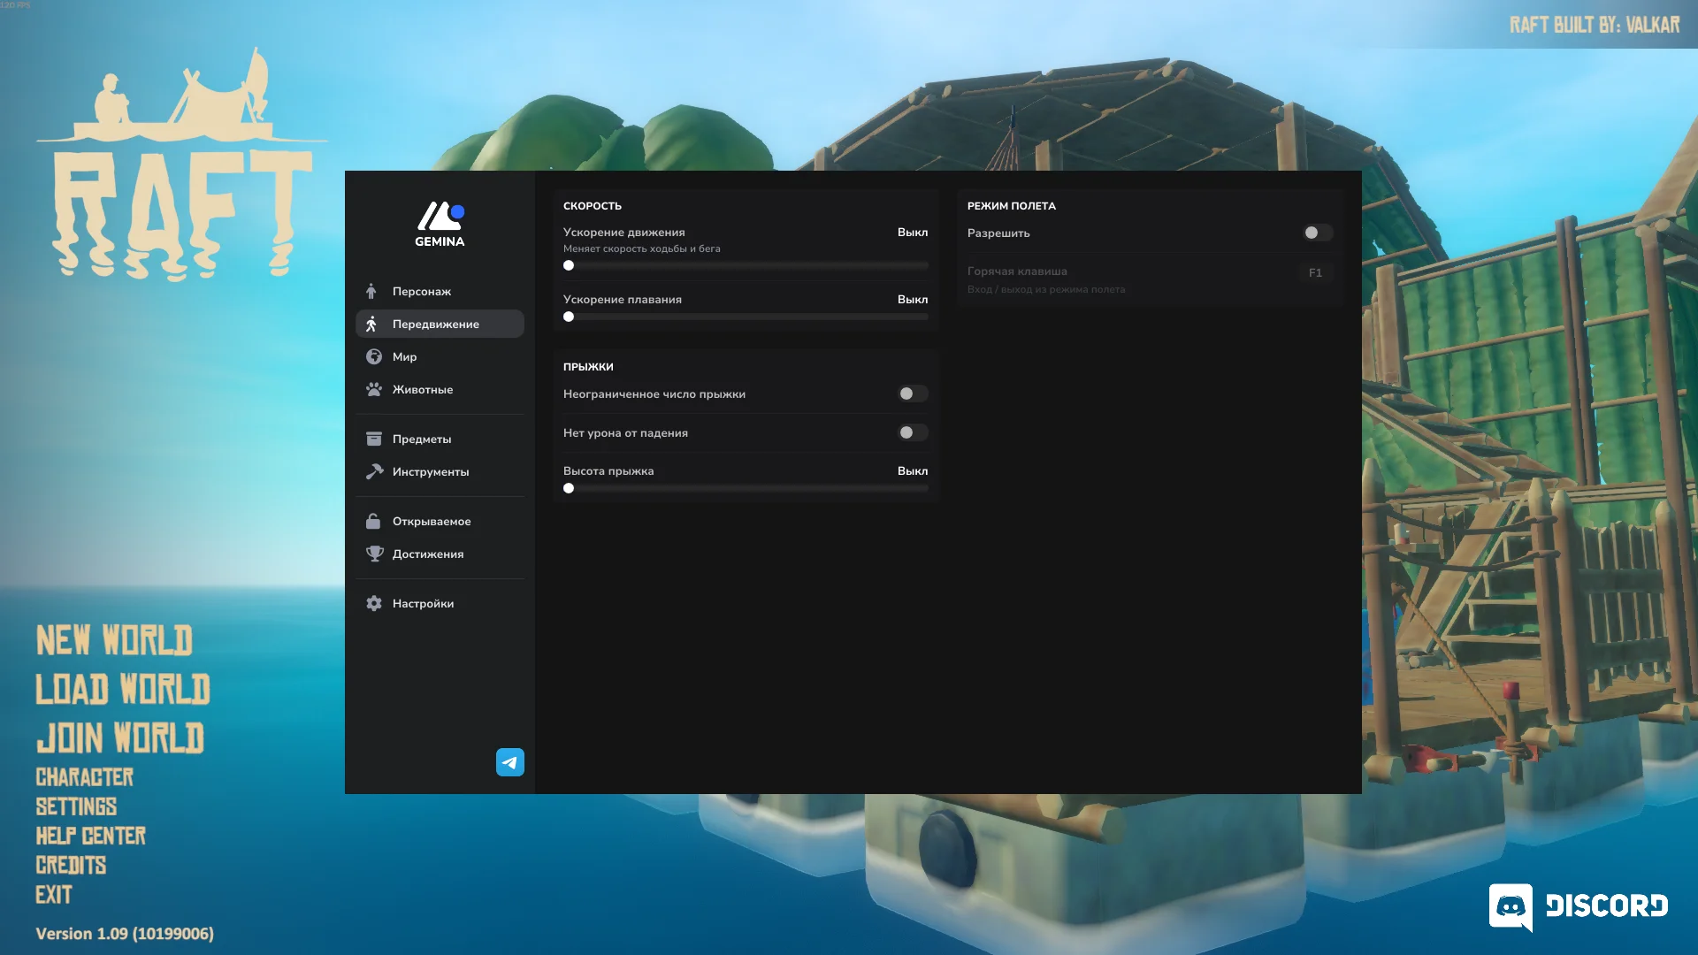Select the GEMINA logo at panel top
Viewport: 1698px width, 955px height.
(x=439, y=222)
